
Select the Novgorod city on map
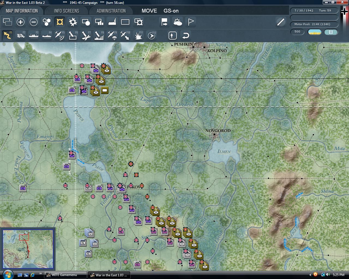(x=215, y=134)
